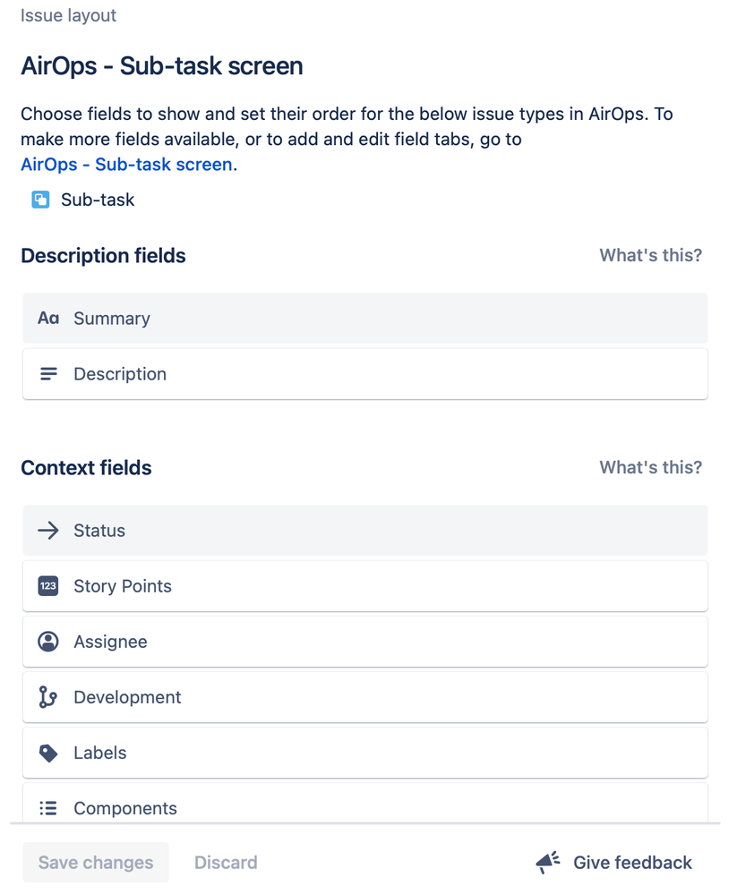Click the Give feedback button
Viewport: 737px width, 894px height.
pos(613,862)
